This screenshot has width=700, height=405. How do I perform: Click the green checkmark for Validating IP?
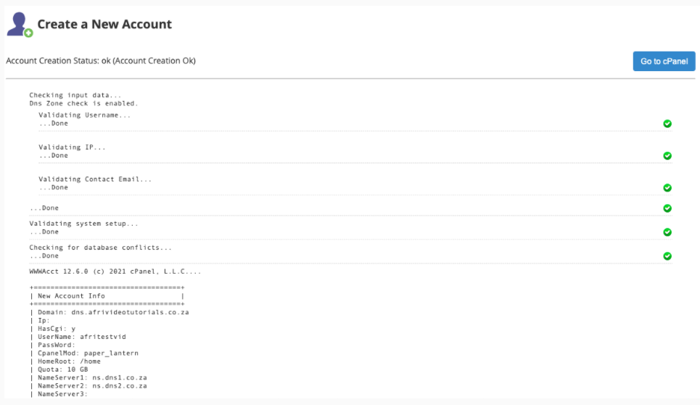[x=667, y=156]
